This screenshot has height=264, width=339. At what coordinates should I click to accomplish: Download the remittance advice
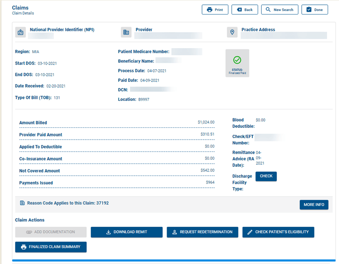click(x=127, y=232)
